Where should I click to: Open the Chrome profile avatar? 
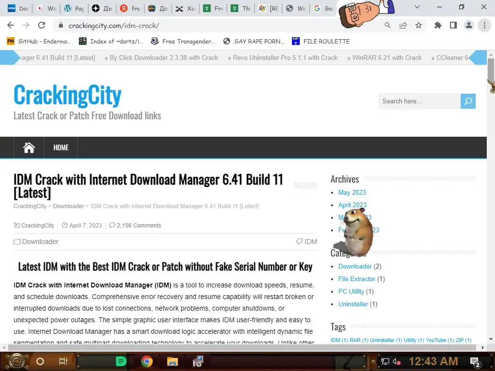coord(469,25)
